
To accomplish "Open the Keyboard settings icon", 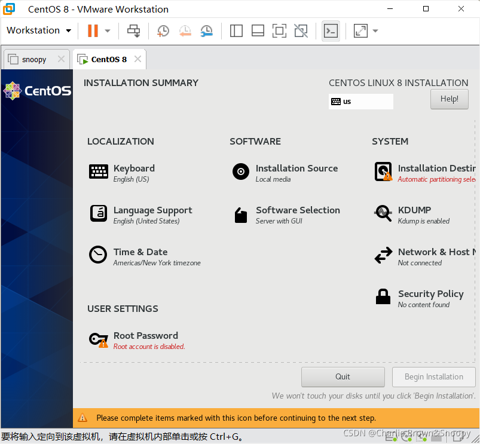I will coord(98,172).
